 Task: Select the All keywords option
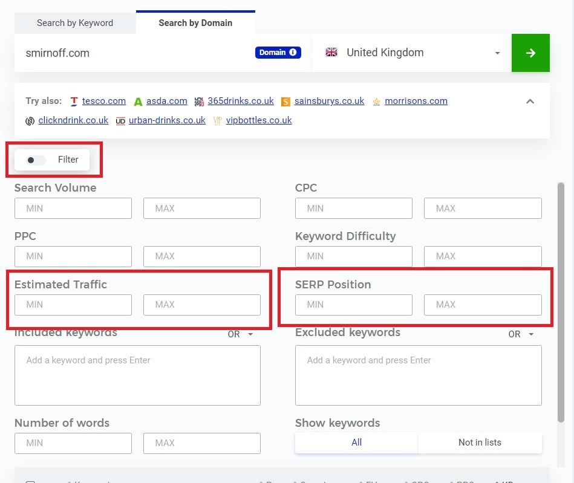pos(356,442)
